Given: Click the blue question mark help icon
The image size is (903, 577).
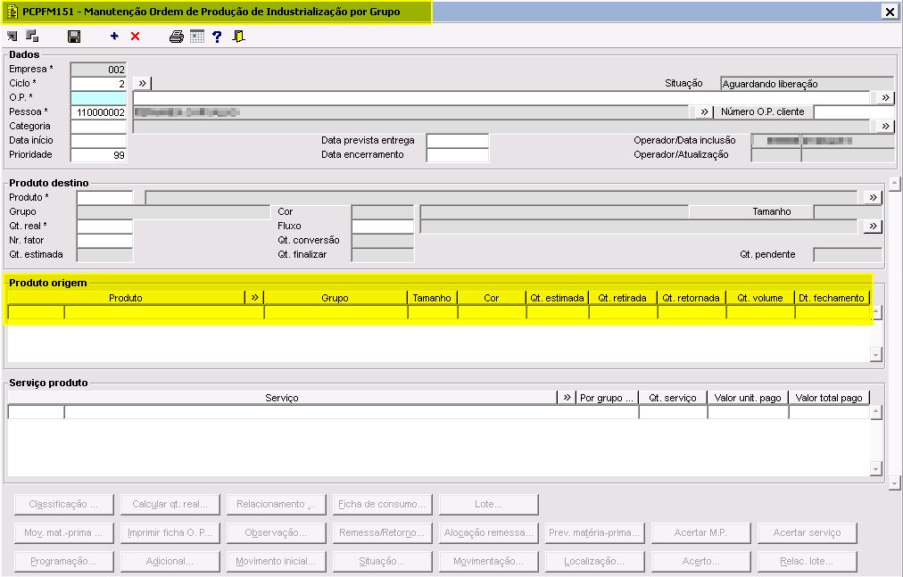Looking at the screenshot, I should pyautogui.click(x=217, y=37).
